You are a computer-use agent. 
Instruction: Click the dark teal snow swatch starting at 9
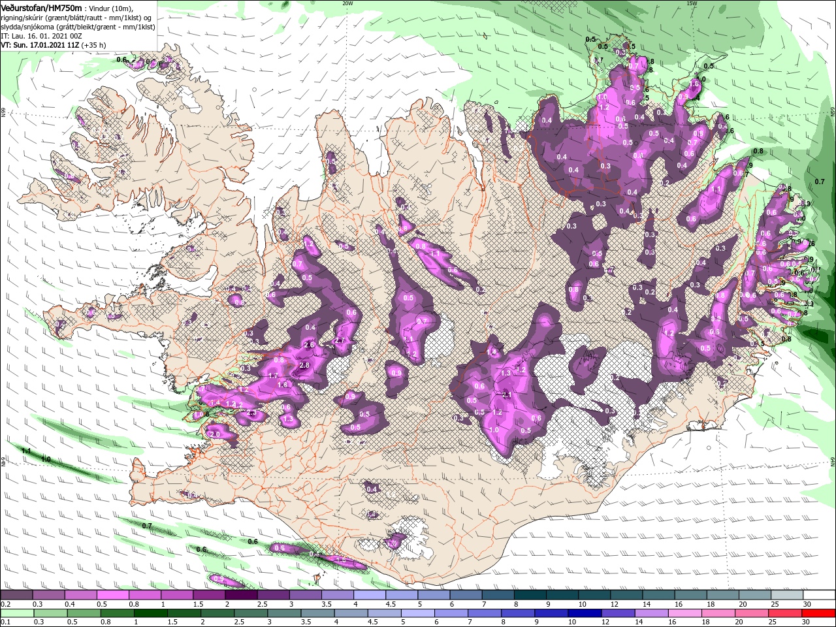coord(562,595)
